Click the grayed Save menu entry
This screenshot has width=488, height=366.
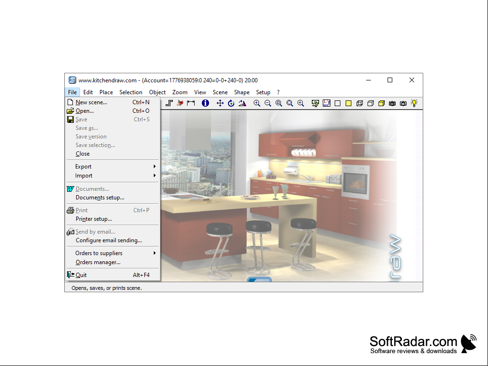113,119
